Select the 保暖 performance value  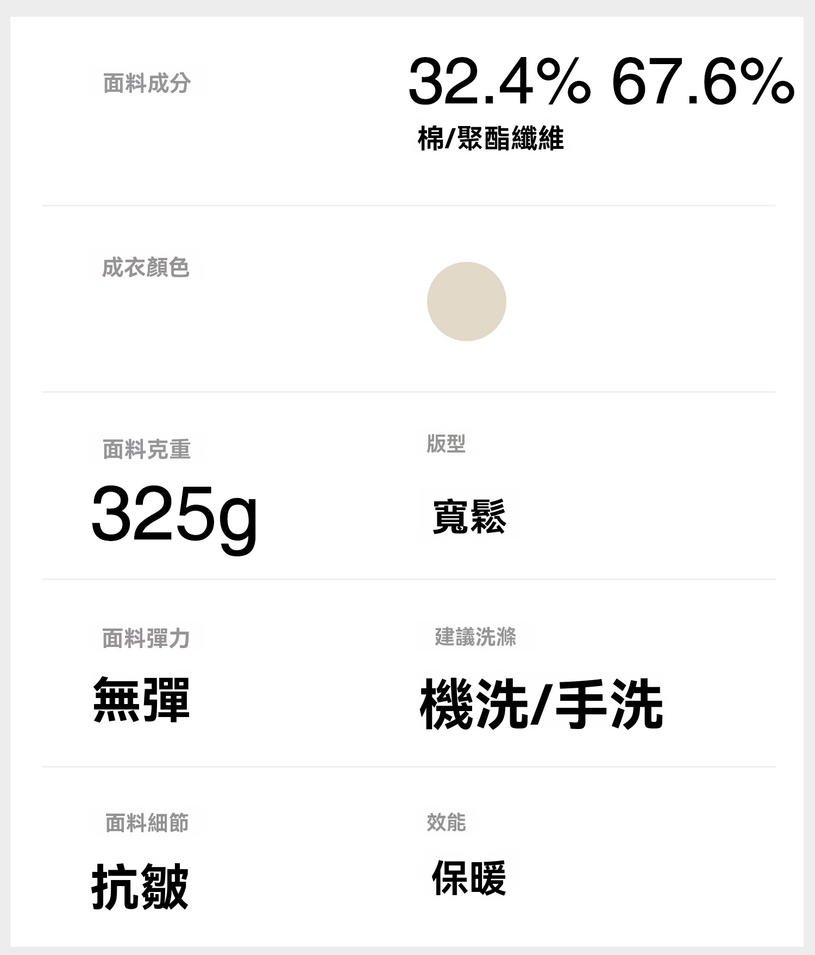(469, 877)
